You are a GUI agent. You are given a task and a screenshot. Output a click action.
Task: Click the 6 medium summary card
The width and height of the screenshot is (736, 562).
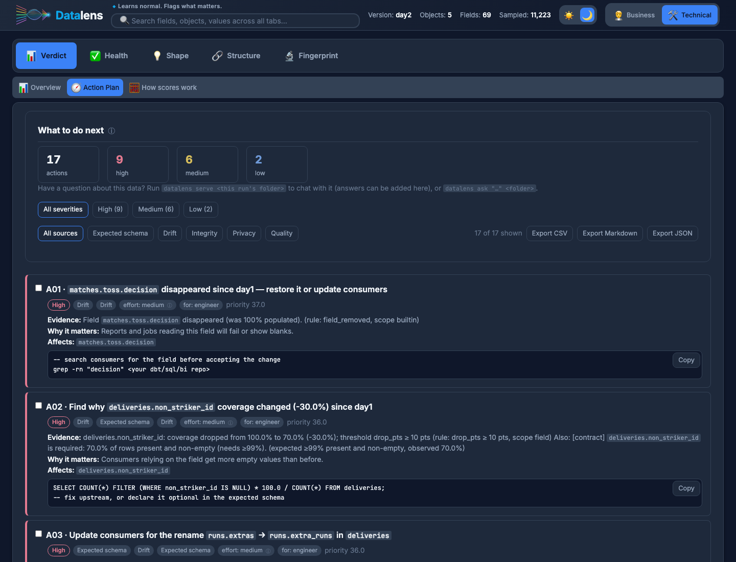pyautogui.click(x=208, y=165)
